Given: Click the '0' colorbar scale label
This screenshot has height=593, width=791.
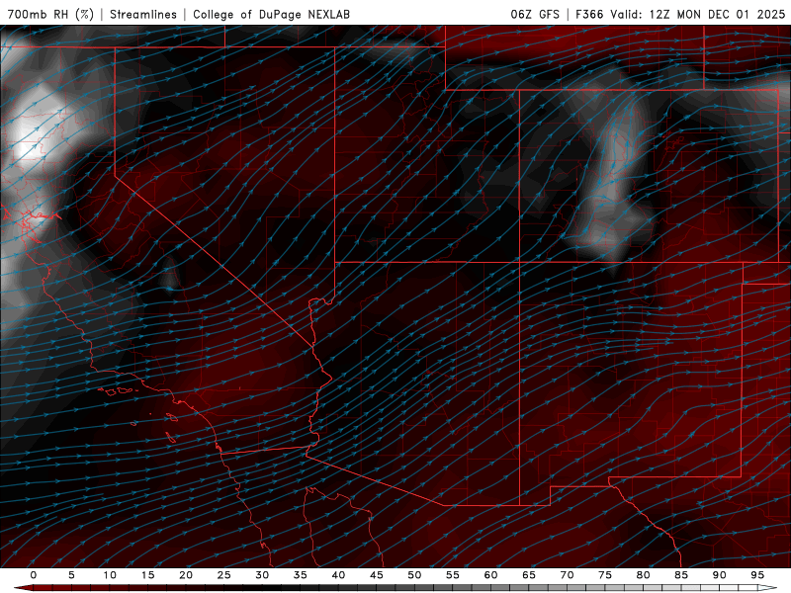Looking at the screenshot, I should pyautogui.click(x=34, y=575).
